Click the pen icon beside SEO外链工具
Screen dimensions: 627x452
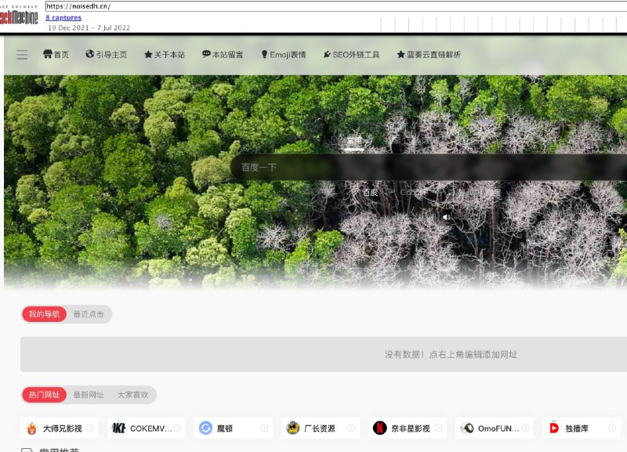327,54
